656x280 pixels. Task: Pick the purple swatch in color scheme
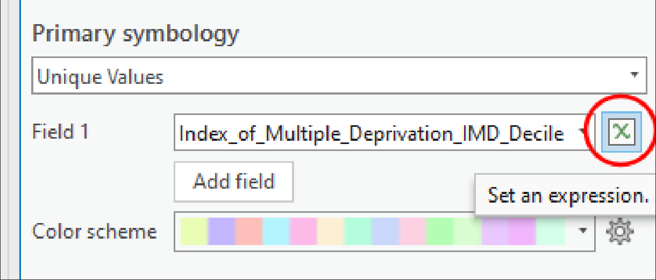point(221,232)
